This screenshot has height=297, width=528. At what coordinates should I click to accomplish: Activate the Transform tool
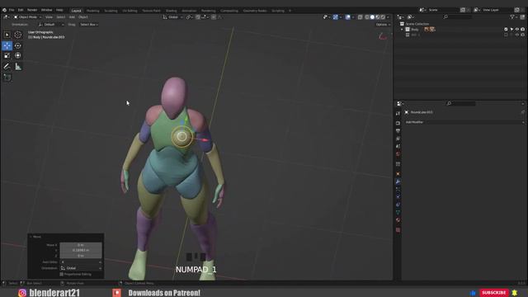(x=18, y=55)
